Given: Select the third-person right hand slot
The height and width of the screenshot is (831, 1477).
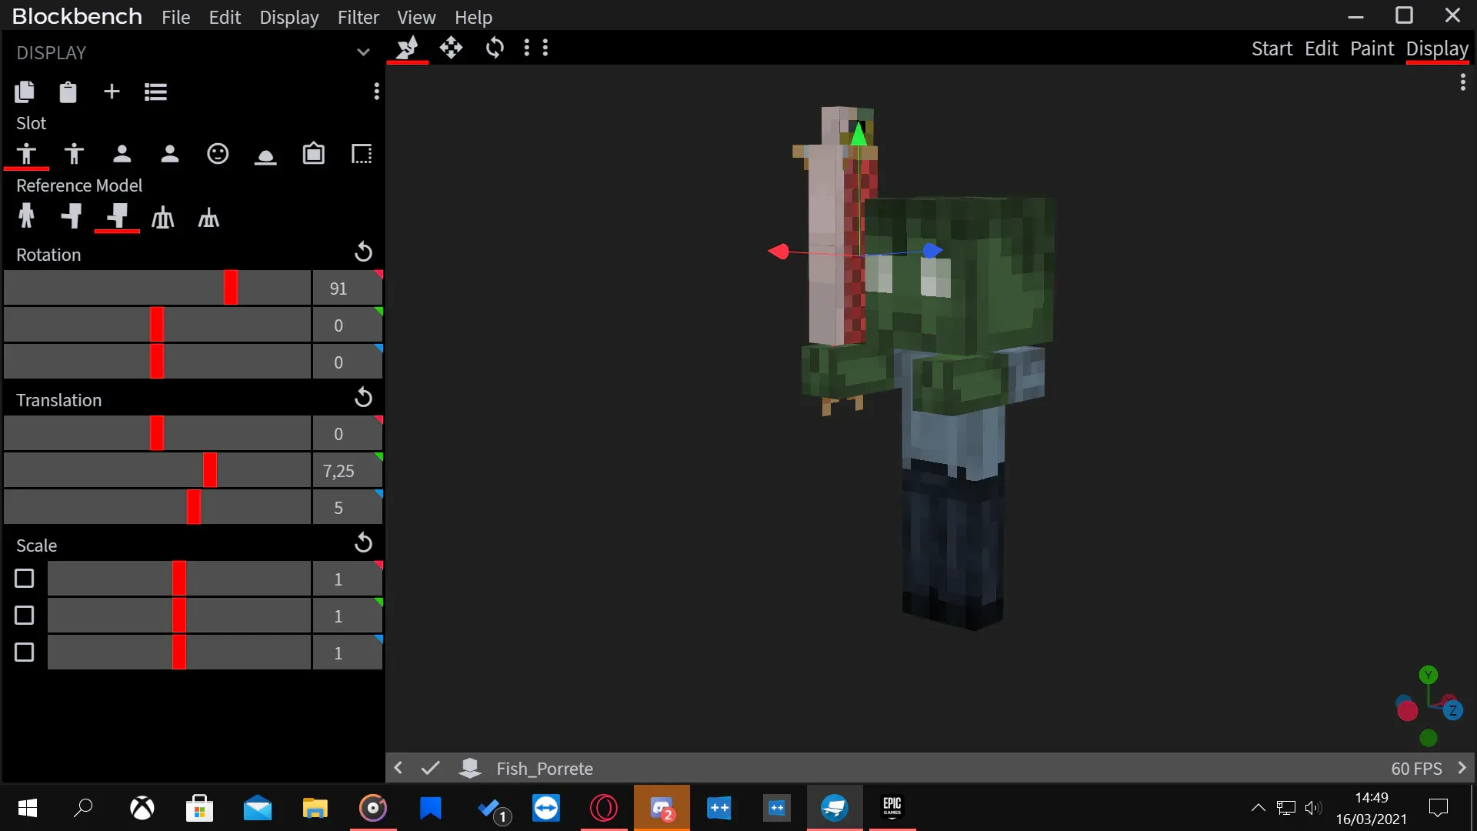Looking at the screenshot, I should pos(26,154).
